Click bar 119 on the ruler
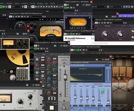This screenshot has height=111, width=134. coord(125,16)
